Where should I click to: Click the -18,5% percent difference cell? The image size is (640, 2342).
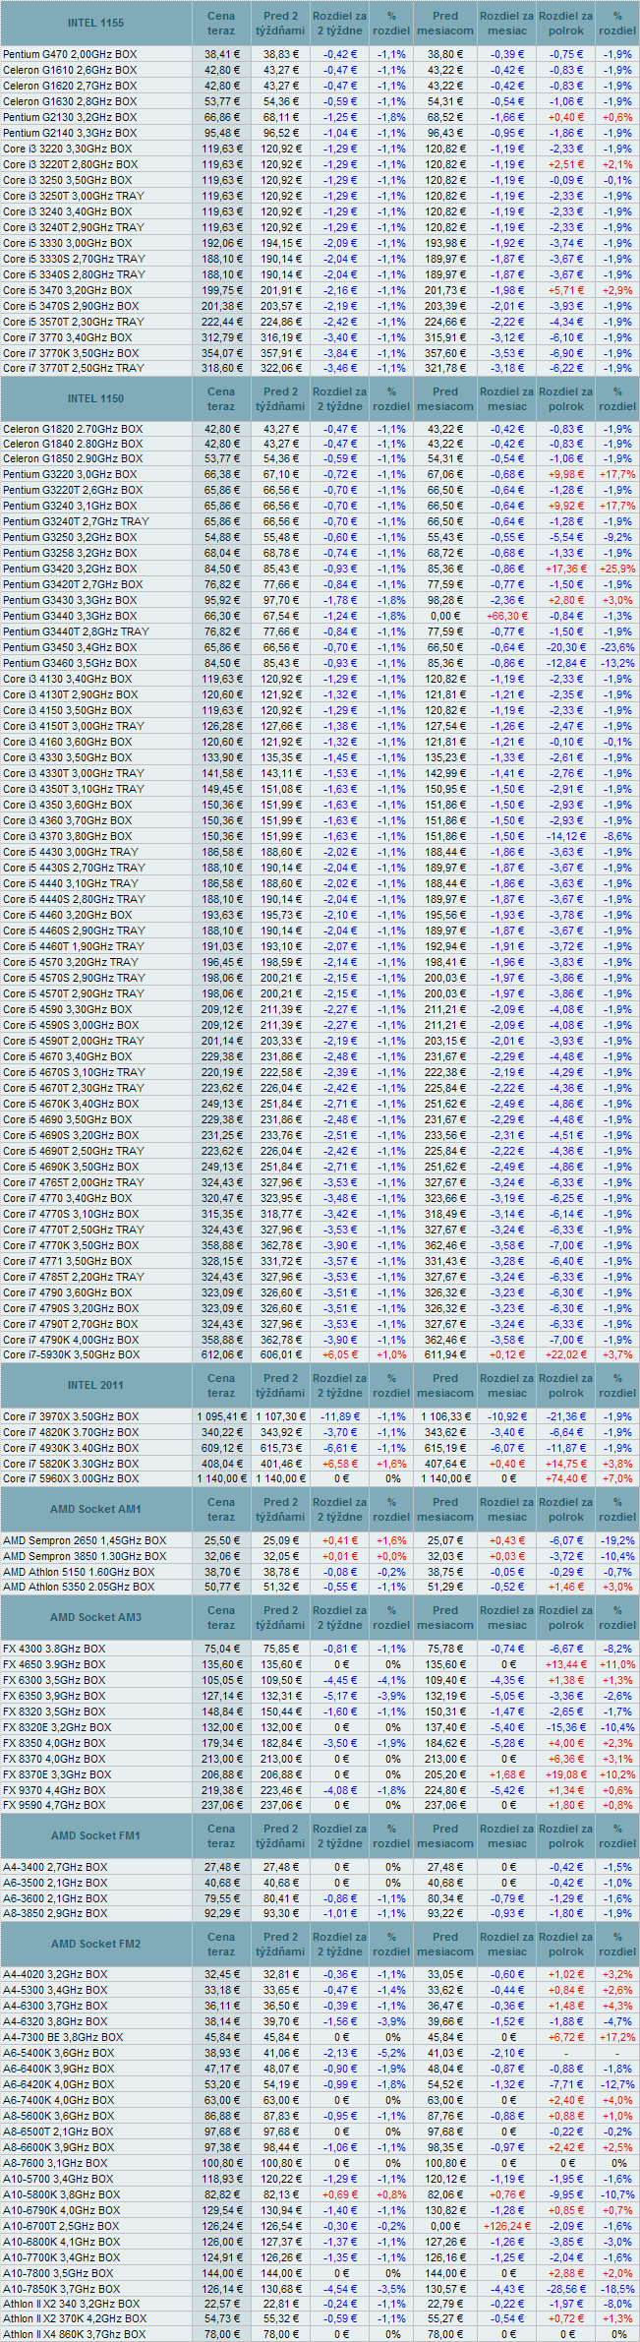(617, 2289)
